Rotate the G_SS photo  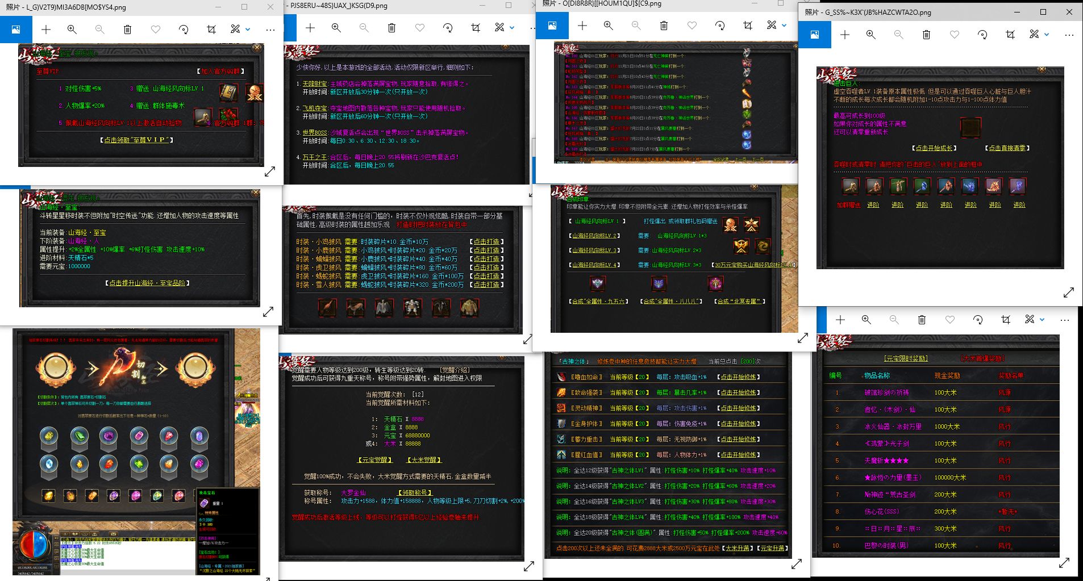[x=982, y=35]
